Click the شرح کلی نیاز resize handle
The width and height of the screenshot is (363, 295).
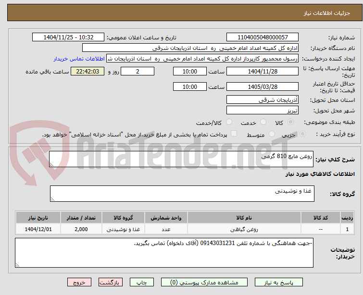[x=51, y=164]
